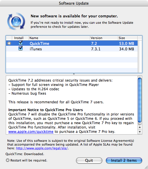The width and height of the screenshot is (148, 169).
Task: Click the 'New software is available' heading
Action: coord(74,16)
